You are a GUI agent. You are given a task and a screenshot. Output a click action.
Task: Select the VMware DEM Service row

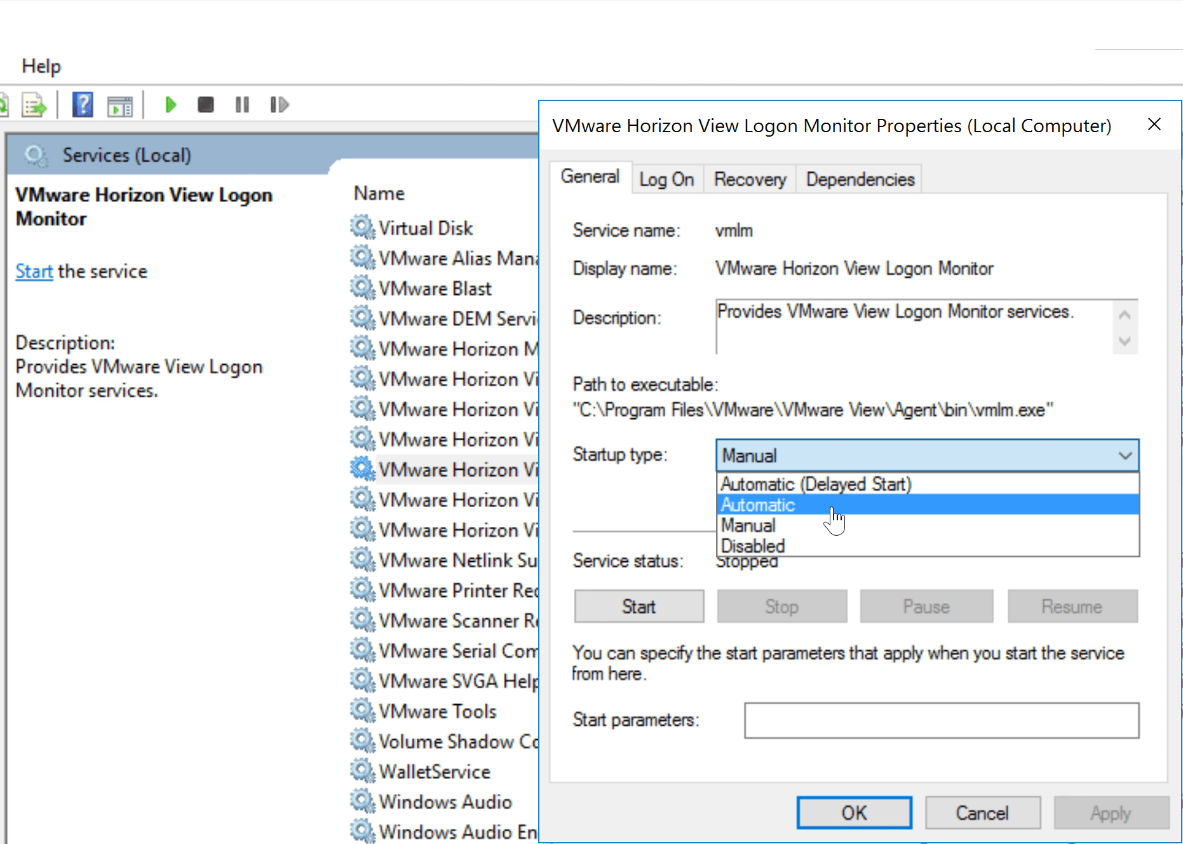(443, 318)
